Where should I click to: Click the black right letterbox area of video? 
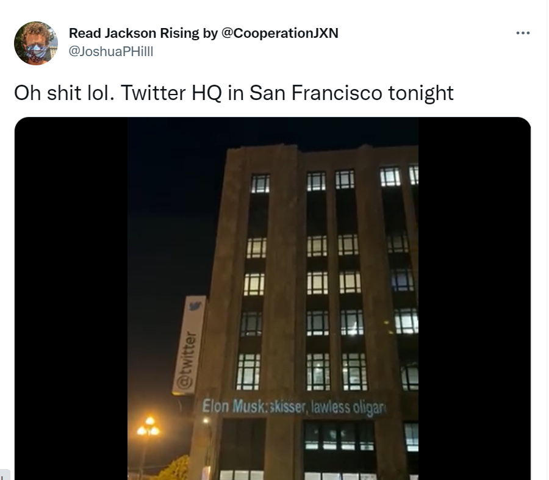(x=475, y=298)
